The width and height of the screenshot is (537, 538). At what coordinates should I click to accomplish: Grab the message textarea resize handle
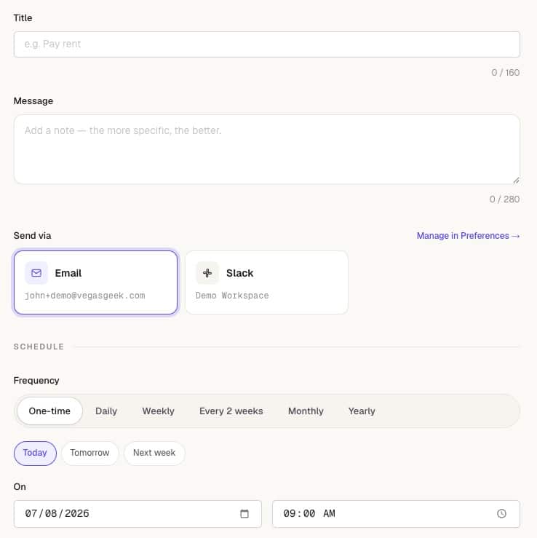pos(516,181)
